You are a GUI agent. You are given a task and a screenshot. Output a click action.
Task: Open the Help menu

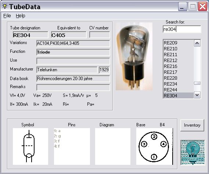click(x=21, y=16)
